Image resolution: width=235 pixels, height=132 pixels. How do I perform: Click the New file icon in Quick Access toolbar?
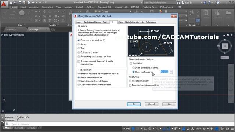tap(11, 3)
